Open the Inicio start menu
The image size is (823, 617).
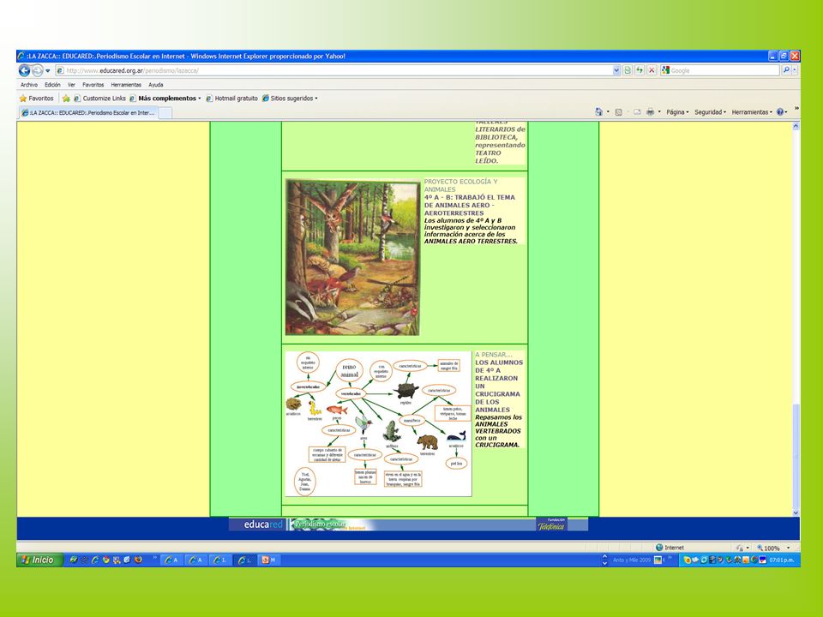(x=39, y=560)
